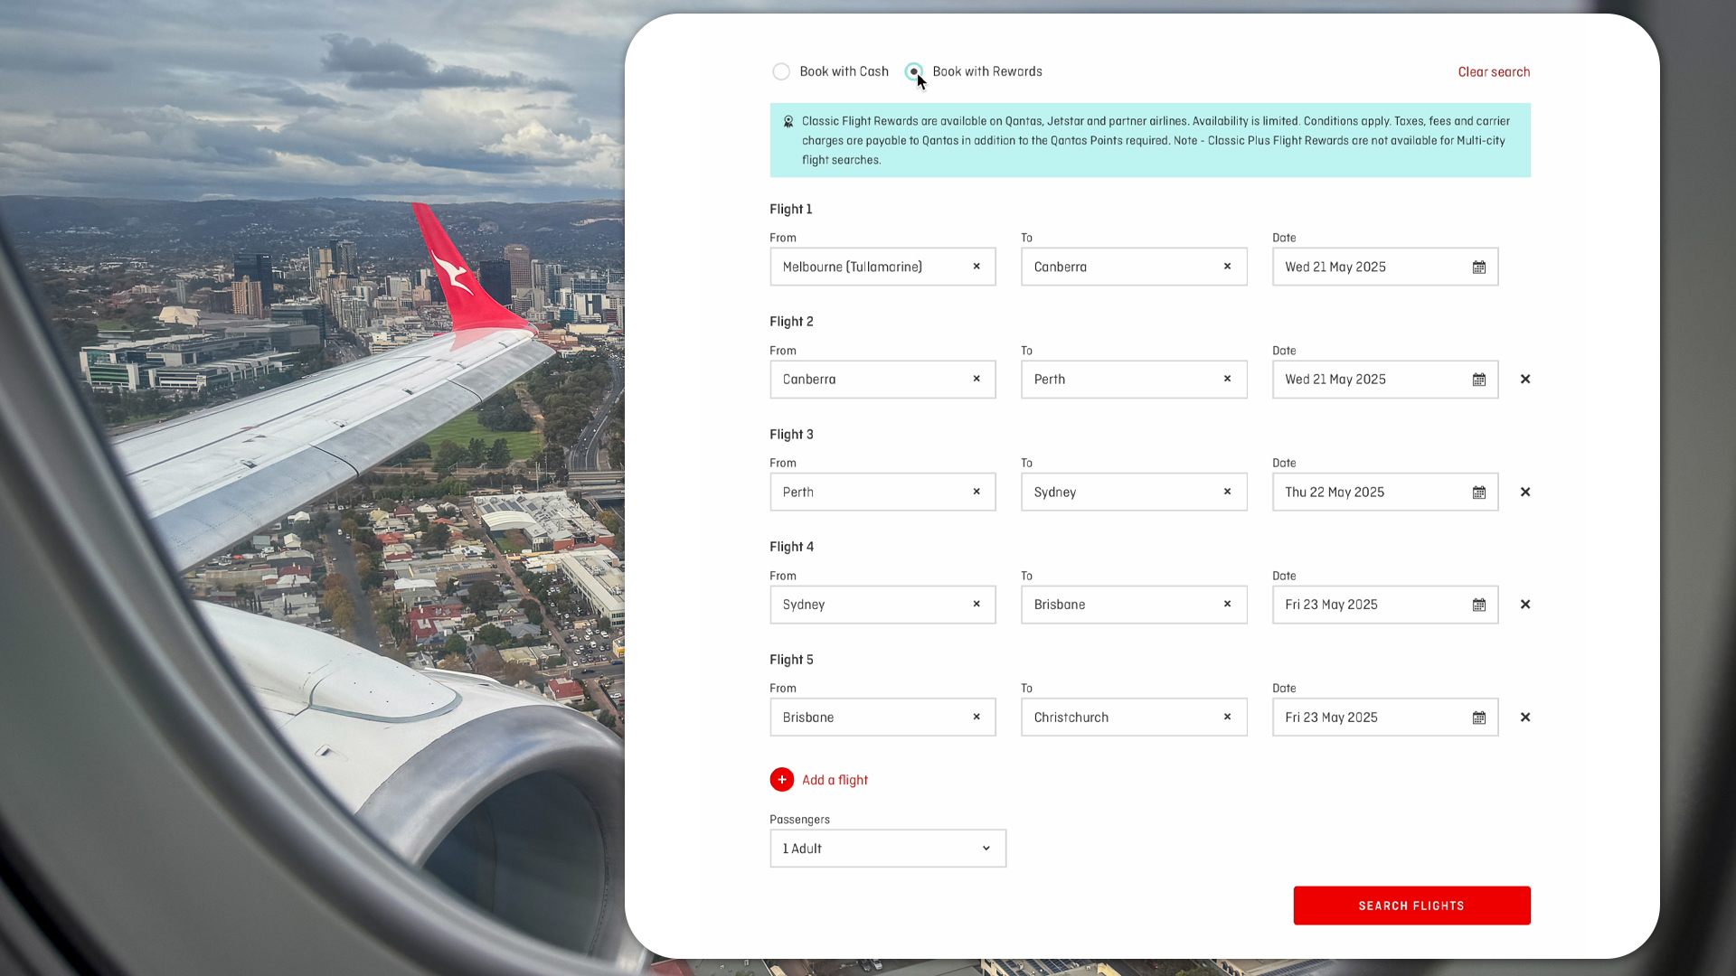This screenshot has width=1736, height=976.
Task: Click Flight 4 From field Sydney
Action: [x=882, y=605]
